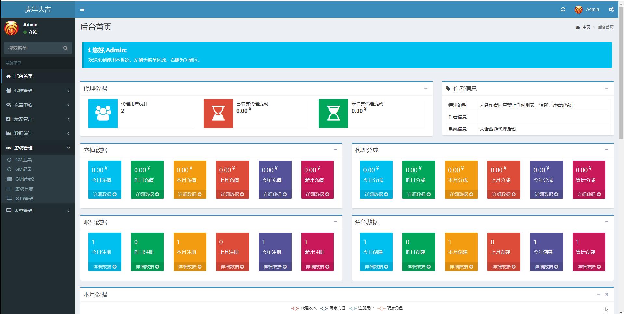Click the red hourglass settled commission icon
The height and width of the screenshot is (314, 624).
(x=218, y=114)
